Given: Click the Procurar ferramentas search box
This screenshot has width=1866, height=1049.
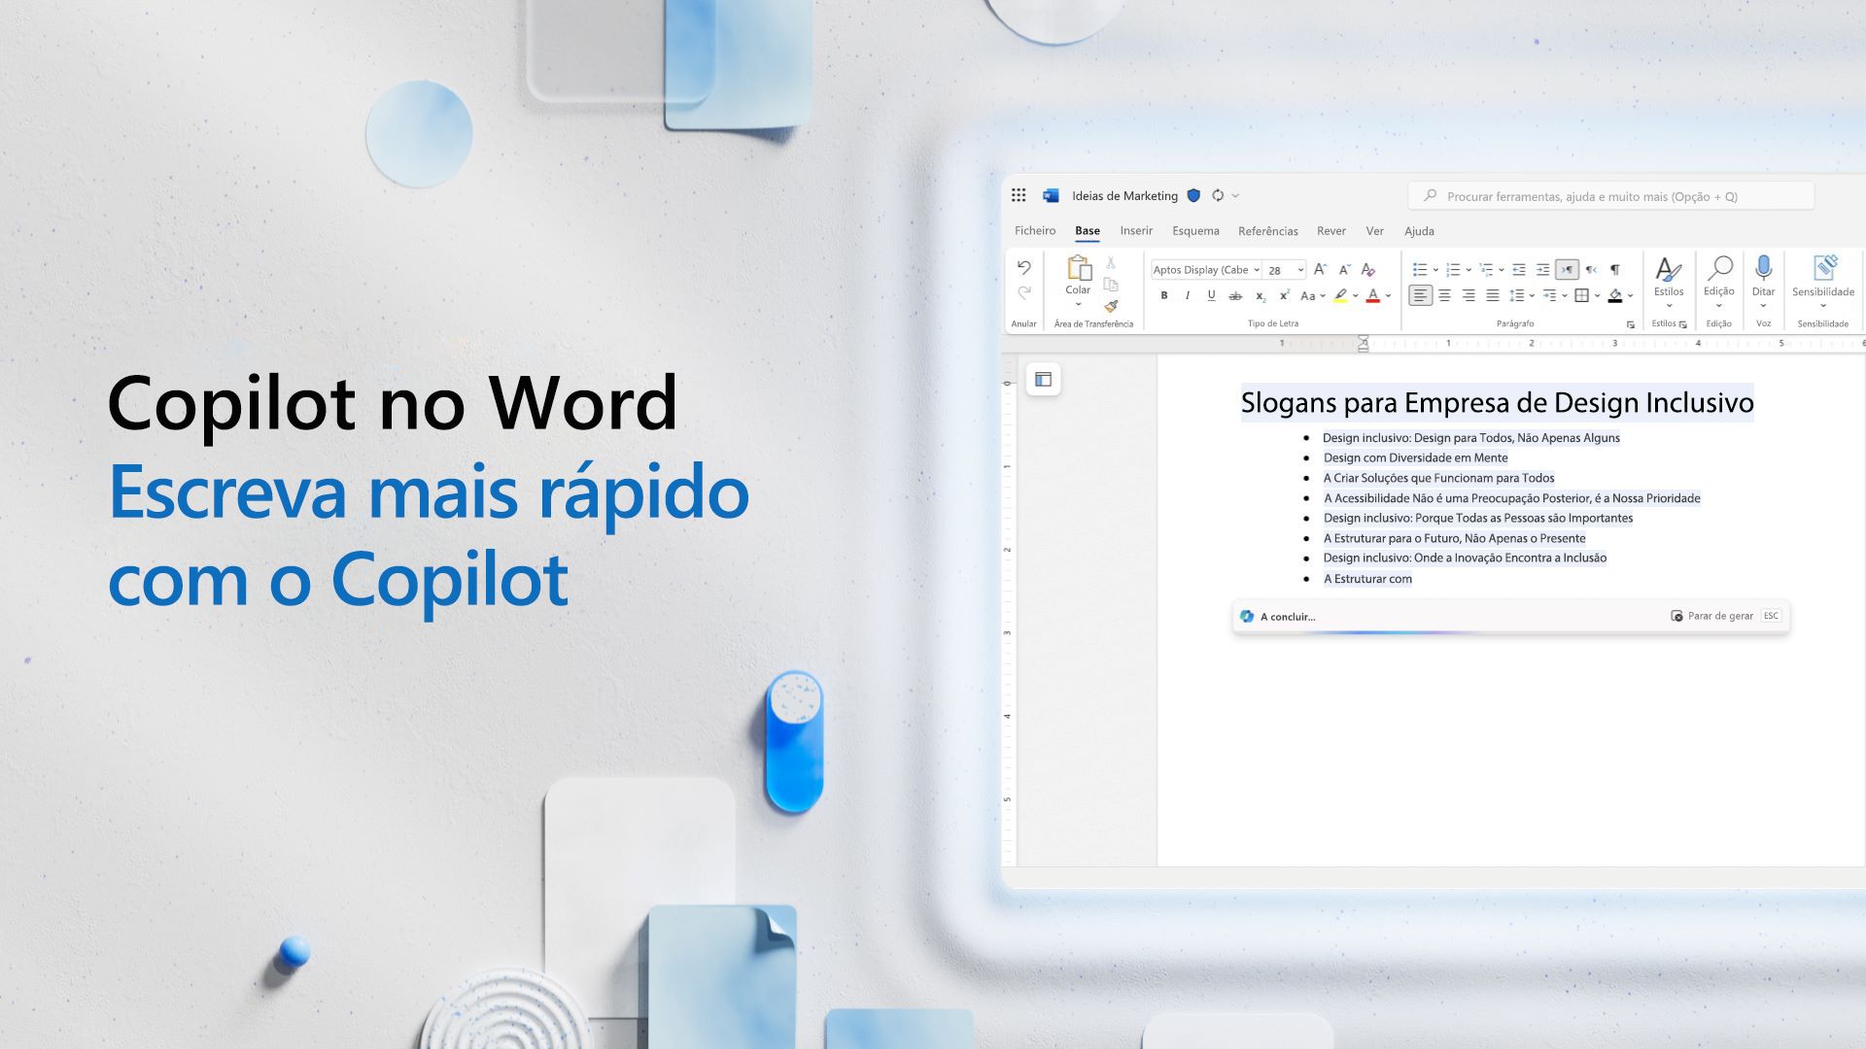Looking at the screenshot, I should [1611, 196].
